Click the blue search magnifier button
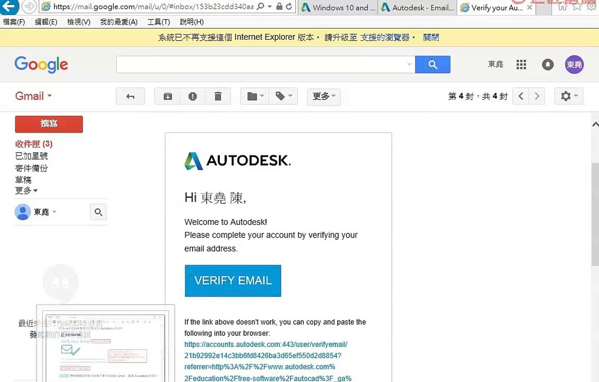The height and width of the screenshot is (382, 599). point(432,65)
